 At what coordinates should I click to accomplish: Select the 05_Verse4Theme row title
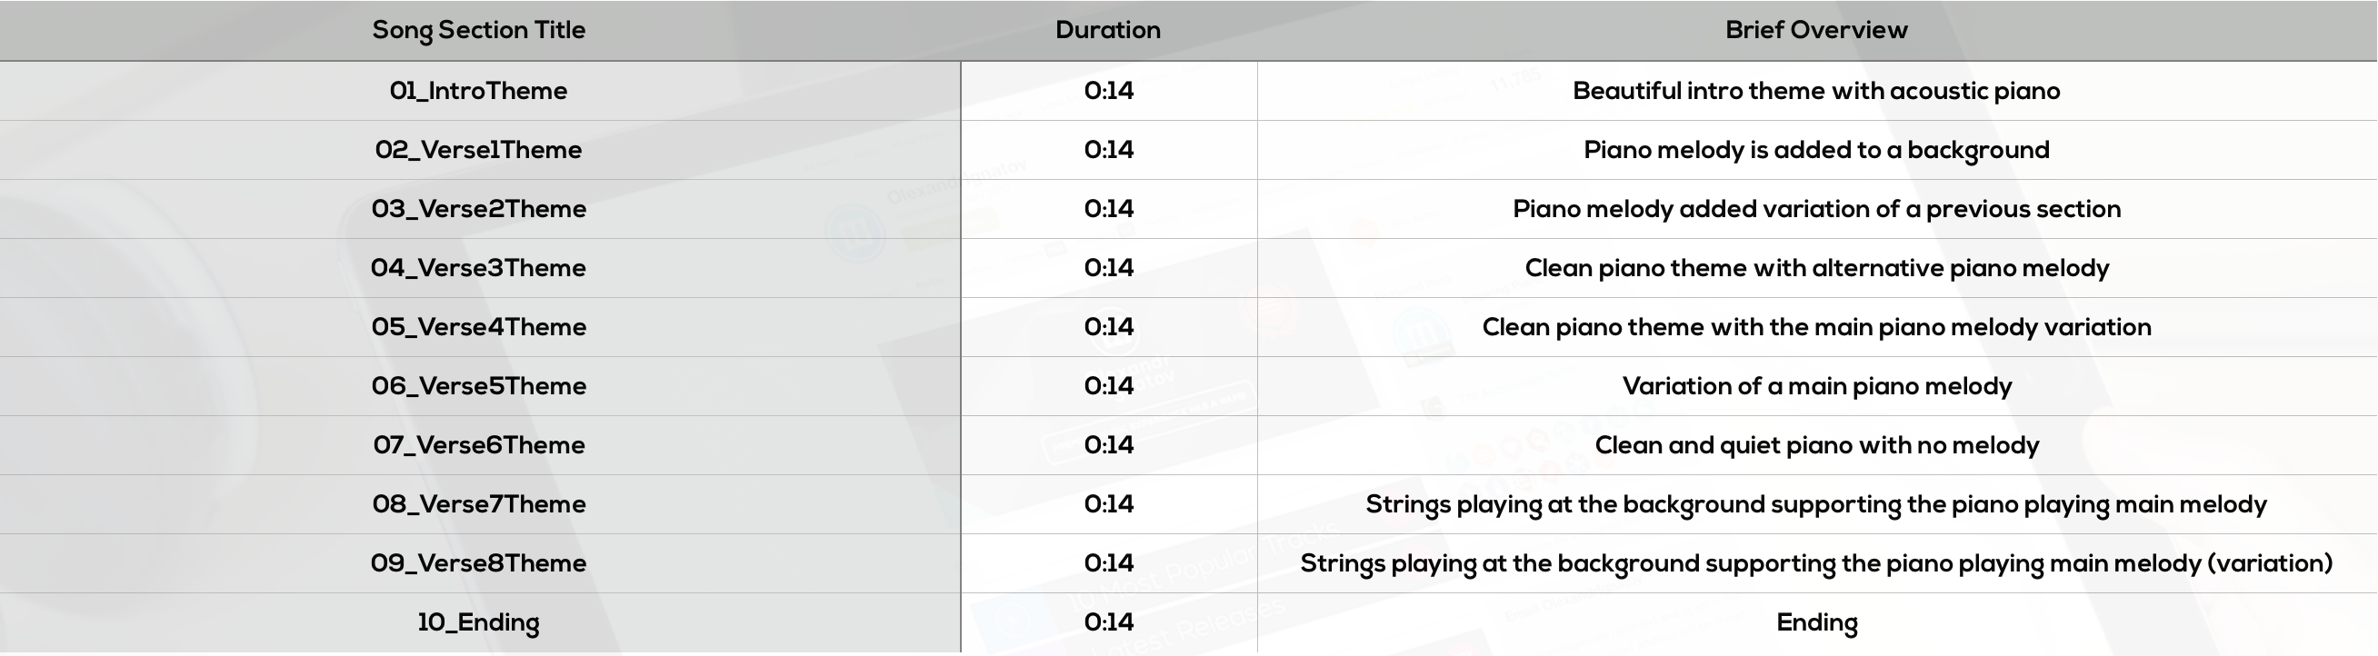coord(478,327)
